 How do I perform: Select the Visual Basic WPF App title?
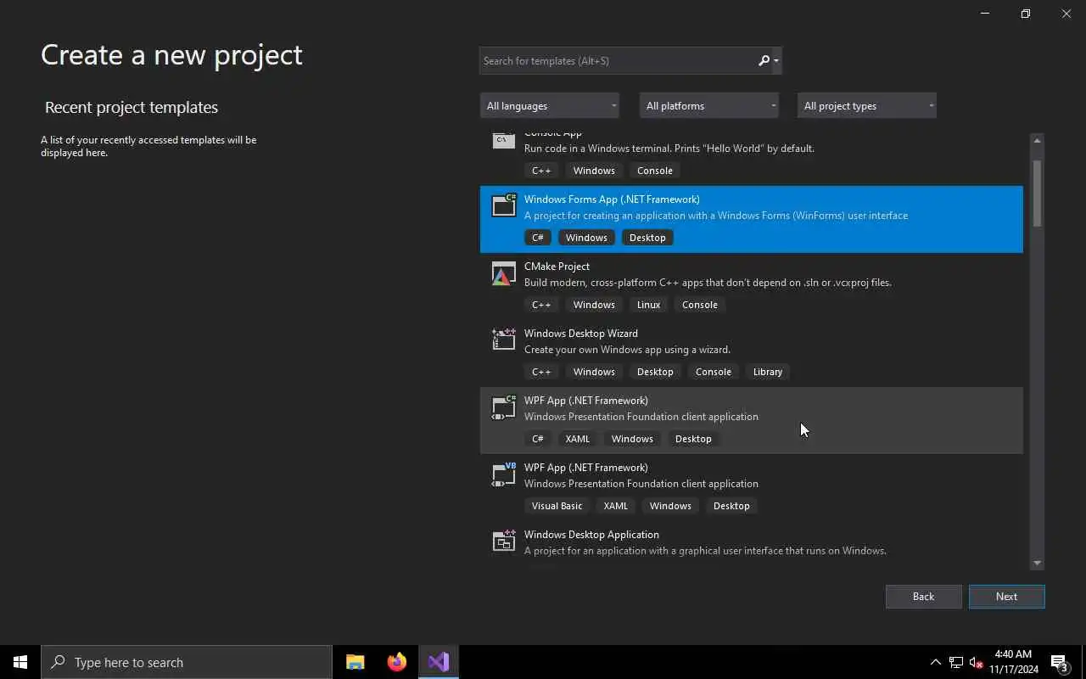click(586, 468)
